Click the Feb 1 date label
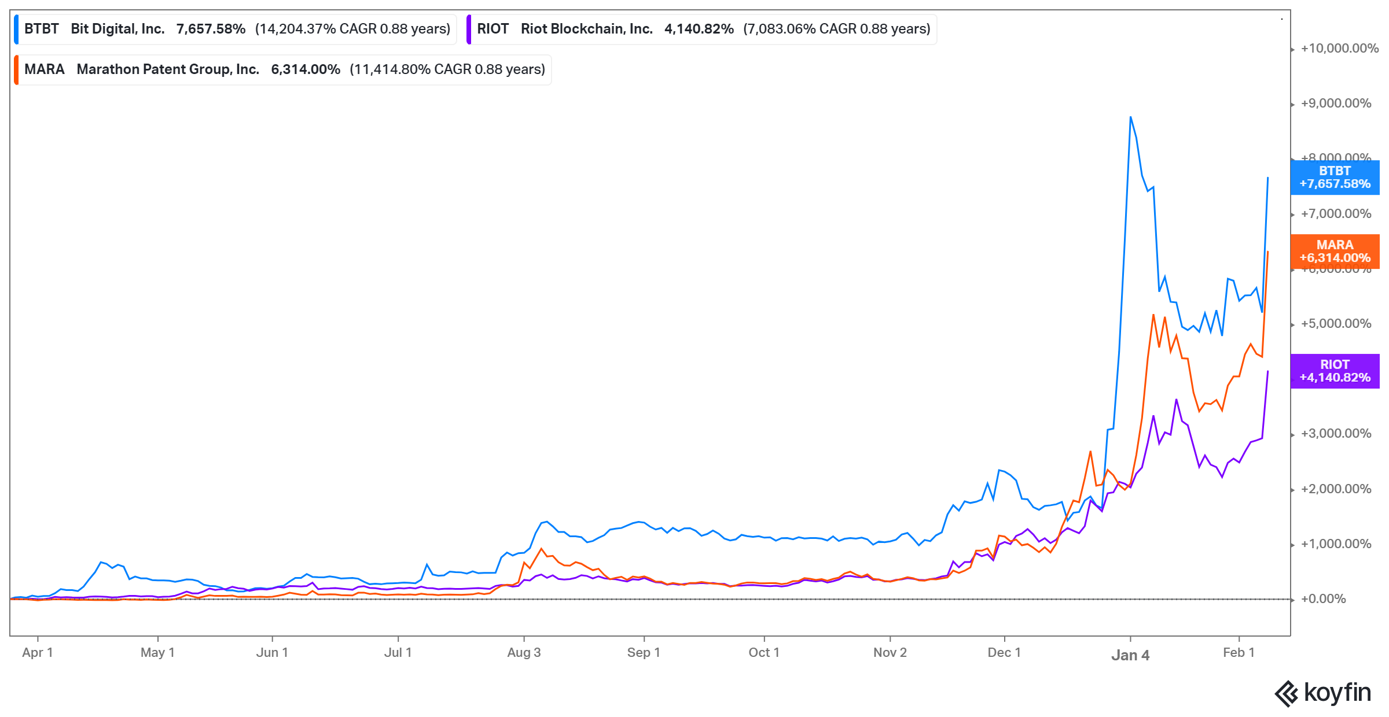 coord(1239,652)
